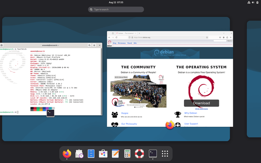261x163 pixels.
Task: Open the Calculator dock icon
Action: 127,153
